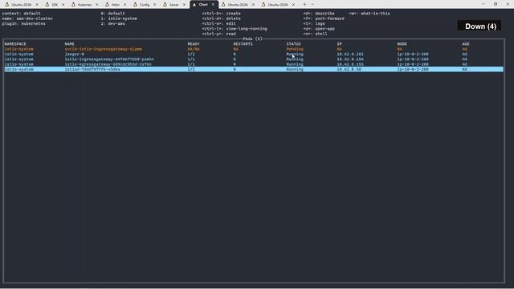Click the AGE column header
This screenshot has height=289, width=514.
click(466, 44)
